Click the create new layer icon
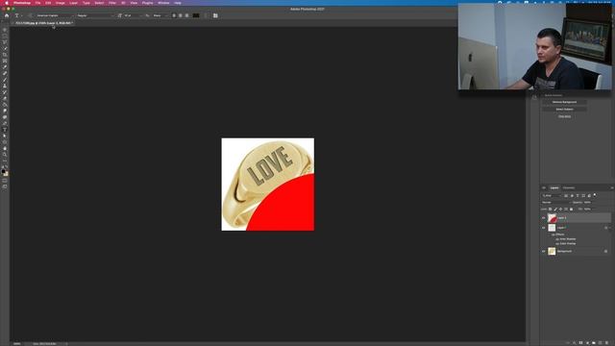This screenshot has width=615, height=346. 600,343
